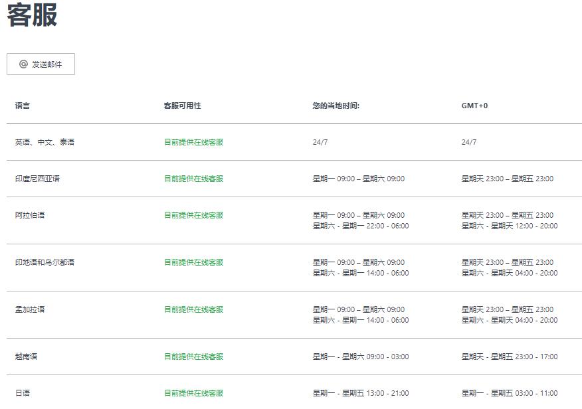This screenshot has height=409, width=582.
Task: Click the GMT+0 column header
Action: (x=474, y=106)
